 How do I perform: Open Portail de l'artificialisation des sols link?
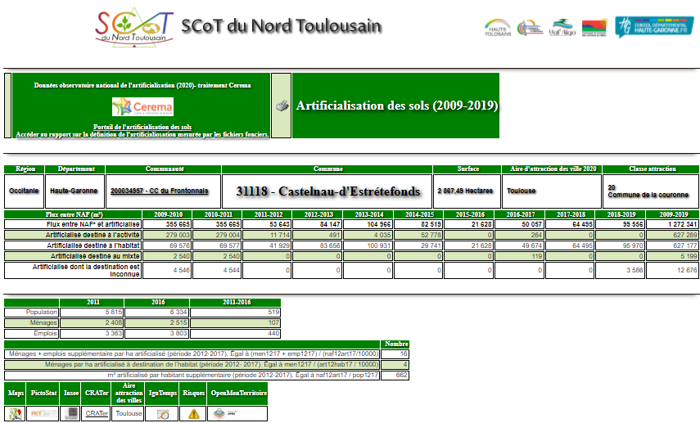[142, 127]
